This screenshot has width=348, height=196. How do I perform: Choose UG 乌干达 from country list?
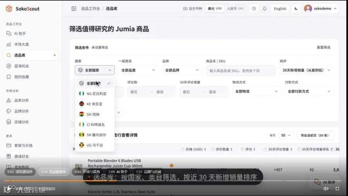[95, 145]
